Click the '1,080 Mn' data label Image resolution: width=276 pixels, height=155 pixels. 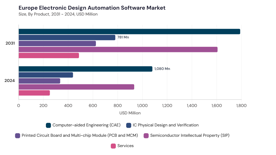click(162, 69)
